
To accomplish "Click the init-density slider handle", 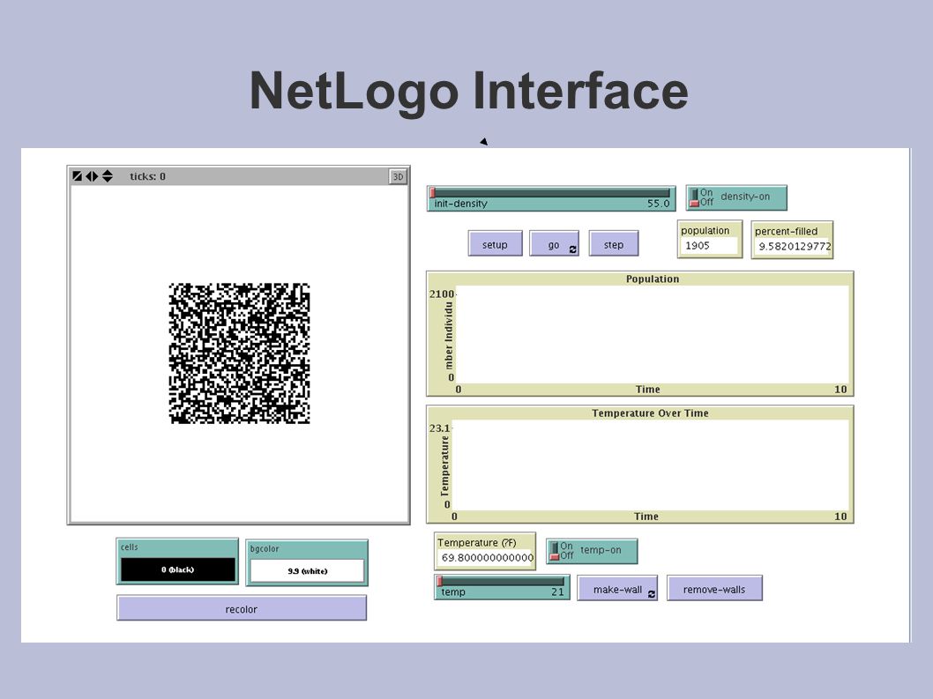I will [433, 193].
